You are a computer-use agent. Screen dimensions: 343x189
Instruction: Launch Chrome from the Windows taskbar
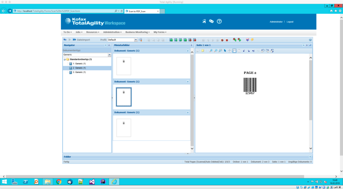(59, 182)
